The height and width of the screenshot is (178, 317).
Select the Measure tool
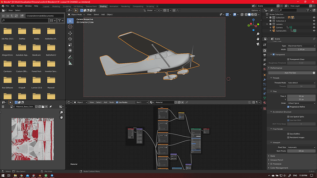[70, 63]
